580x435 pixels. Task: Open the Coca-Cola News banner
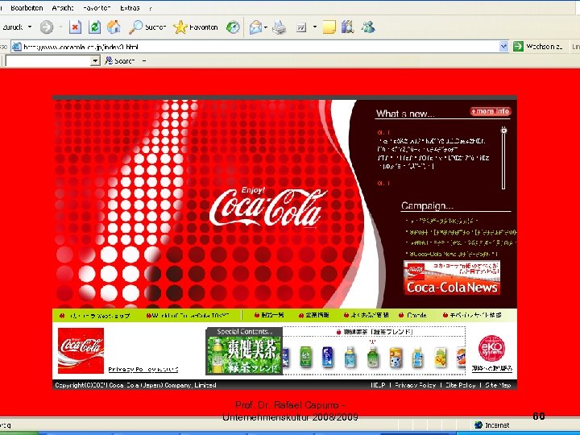452,278
